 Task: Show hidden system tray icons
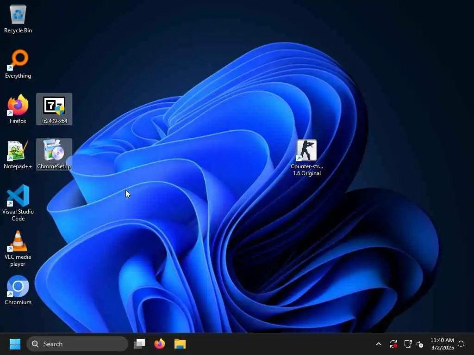(379, 344)
